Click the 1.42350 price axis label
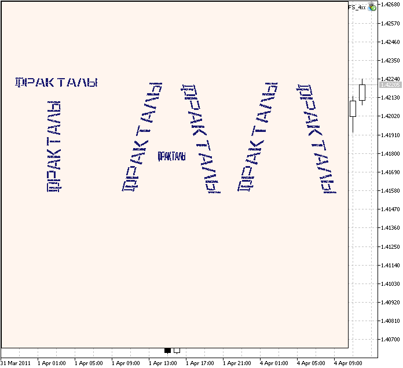 coord(390,60)
